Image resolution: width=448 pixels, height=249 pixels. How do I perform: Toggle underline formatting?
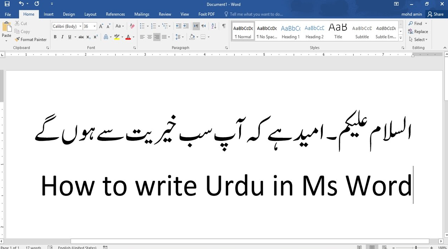[70, 37]
